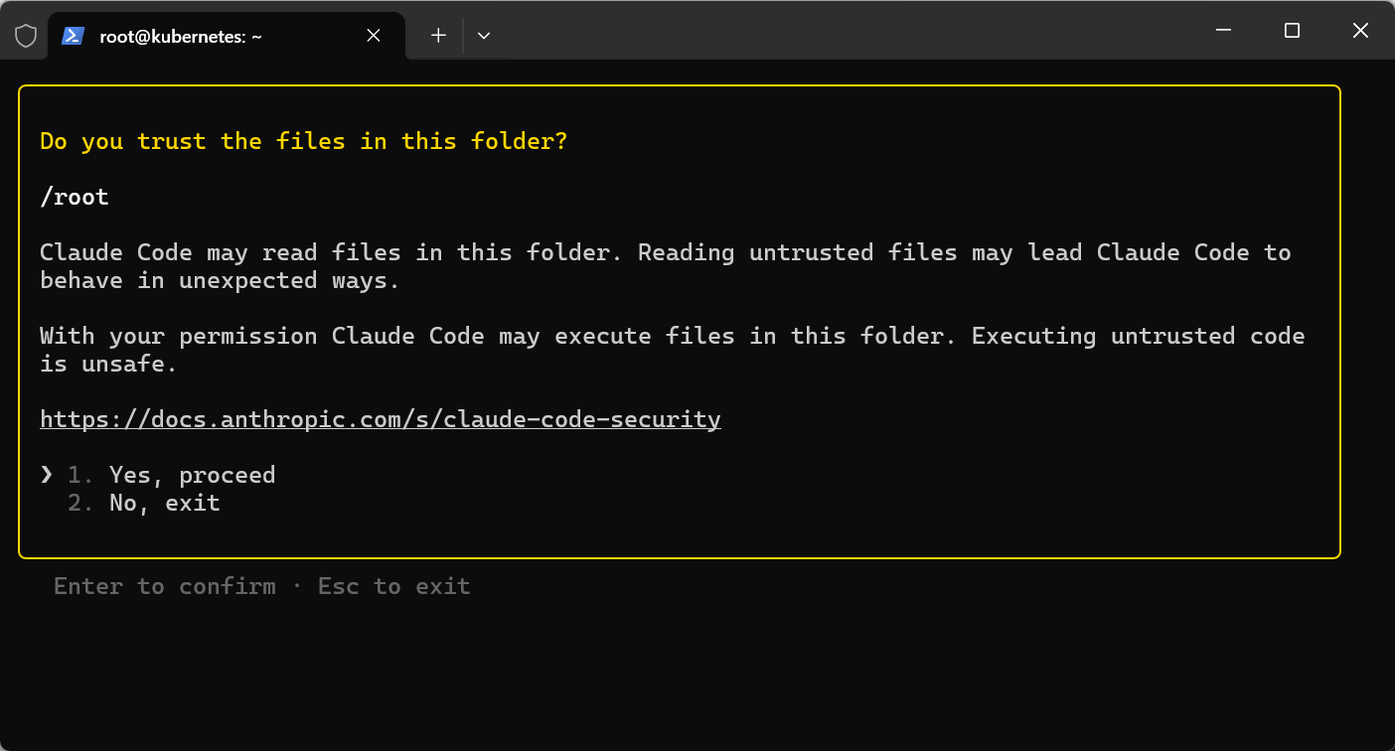The image size is (1395, 751).
Task: Switch to the root@kubernetes tab title
Action: click(181, 36)
